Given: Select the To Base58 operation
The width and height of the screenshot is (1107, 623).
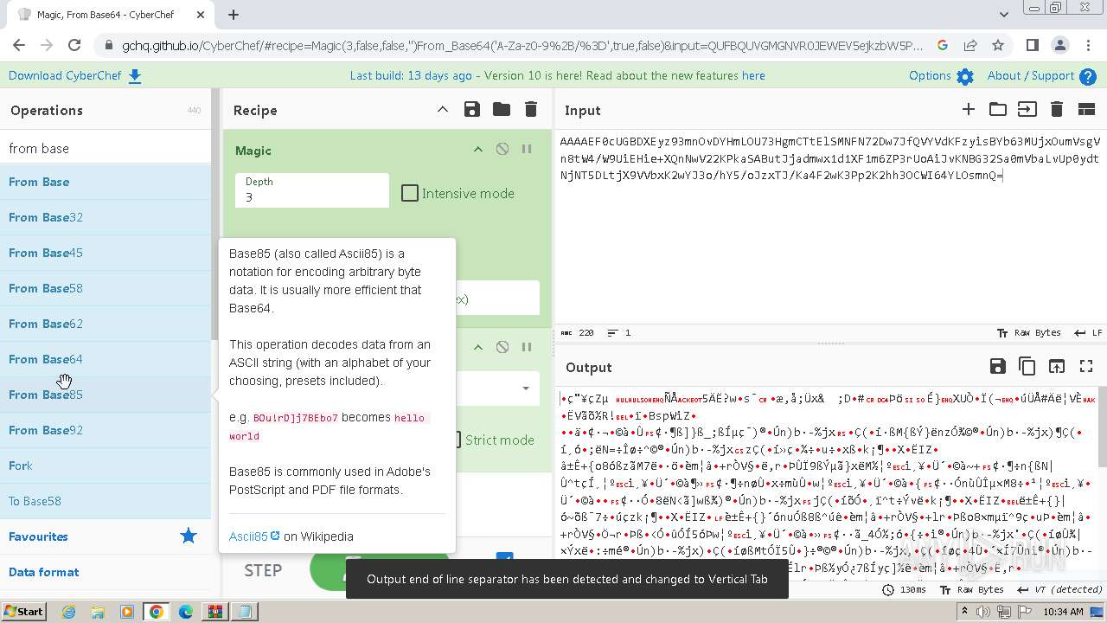Looking at the screenshot, I should click(x=106, y=501).
